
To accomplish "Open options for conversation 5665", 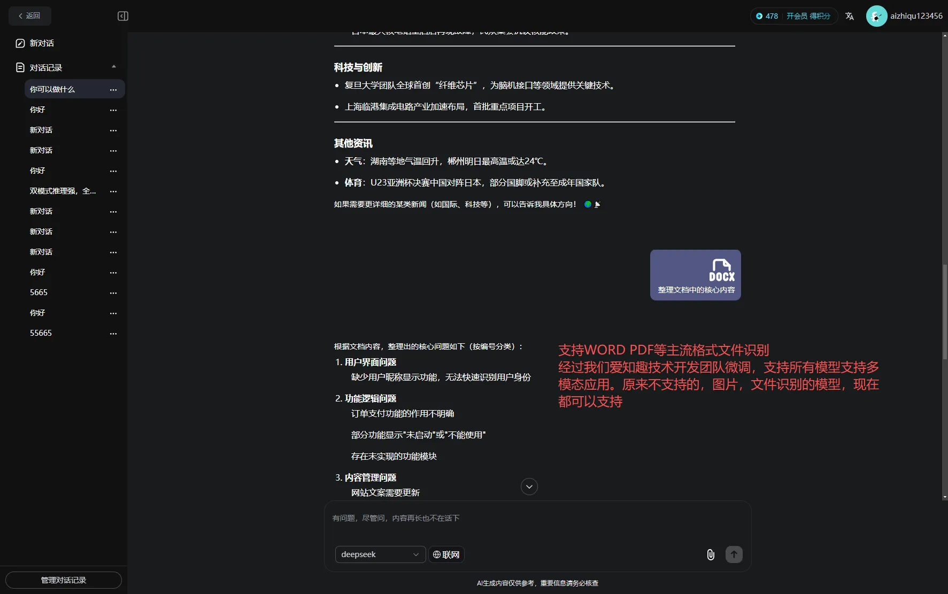I will click(x=113, y=293).
